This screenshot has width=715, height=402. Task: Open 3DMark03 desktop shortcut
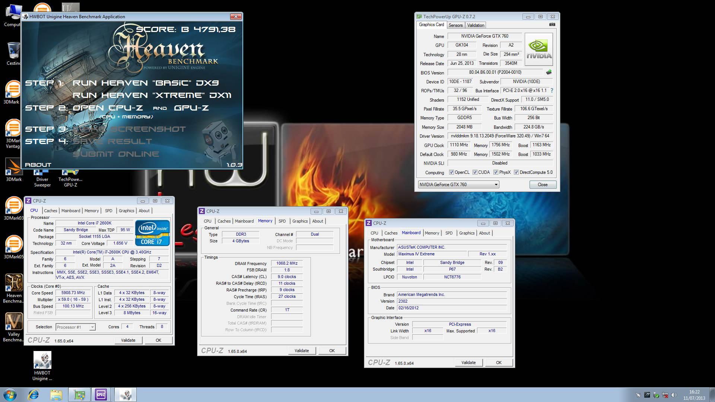point(13,208)
